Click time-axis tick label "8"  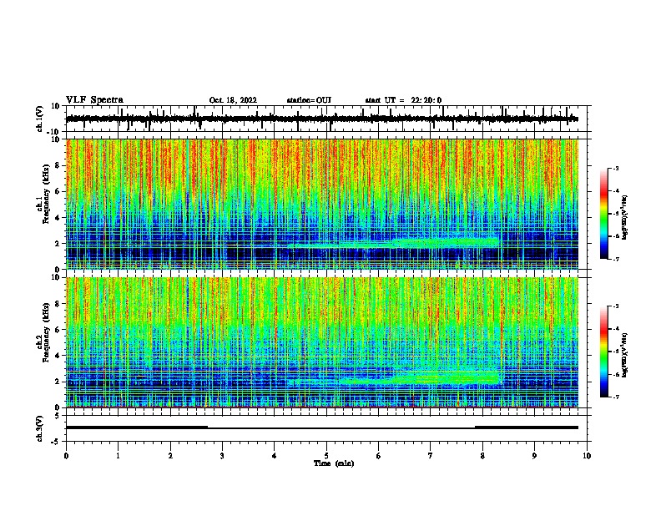point(482,456)
